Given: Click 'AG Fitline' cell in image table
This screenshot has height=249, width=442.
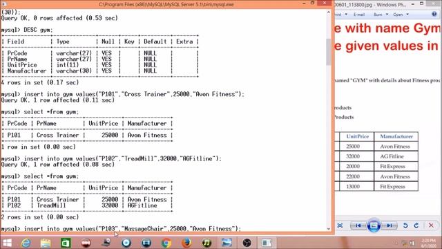Looking at the screenshot, I should pyautogui.click(x=392, y=156).
